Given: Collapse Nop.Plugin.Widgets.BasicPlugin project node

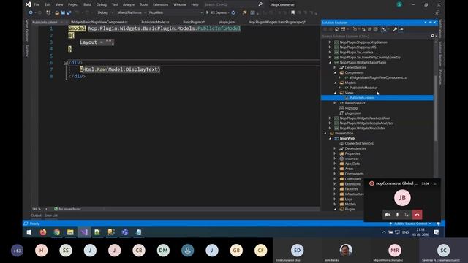Looking at the screenshot, I should point(330,62).
